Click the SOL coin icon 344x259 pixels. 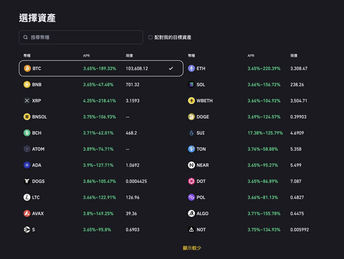point(191,84)
